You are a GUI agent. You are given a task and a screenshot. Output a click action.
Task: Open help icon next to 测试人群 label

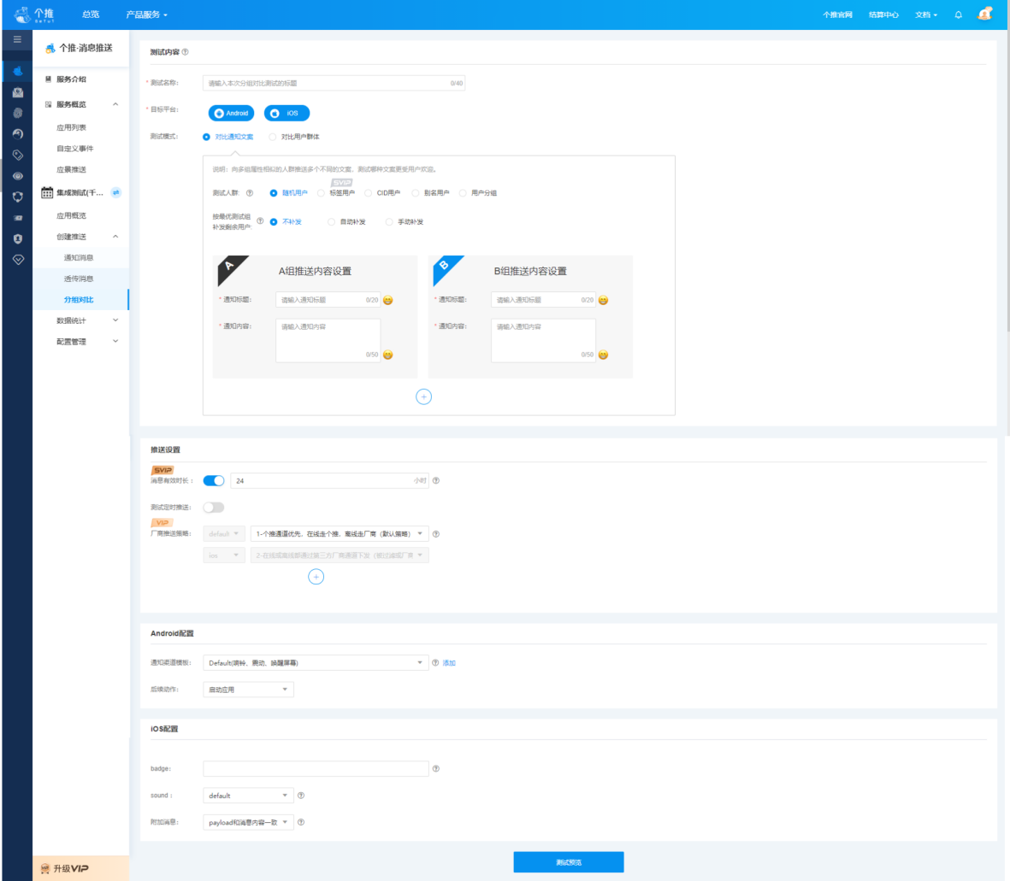point(250,193)
